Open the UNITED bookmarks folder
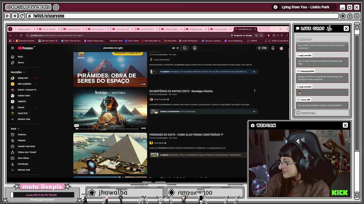Image resolution: width=364 pixels, height=204 pixels. click(x=253, y=41)
